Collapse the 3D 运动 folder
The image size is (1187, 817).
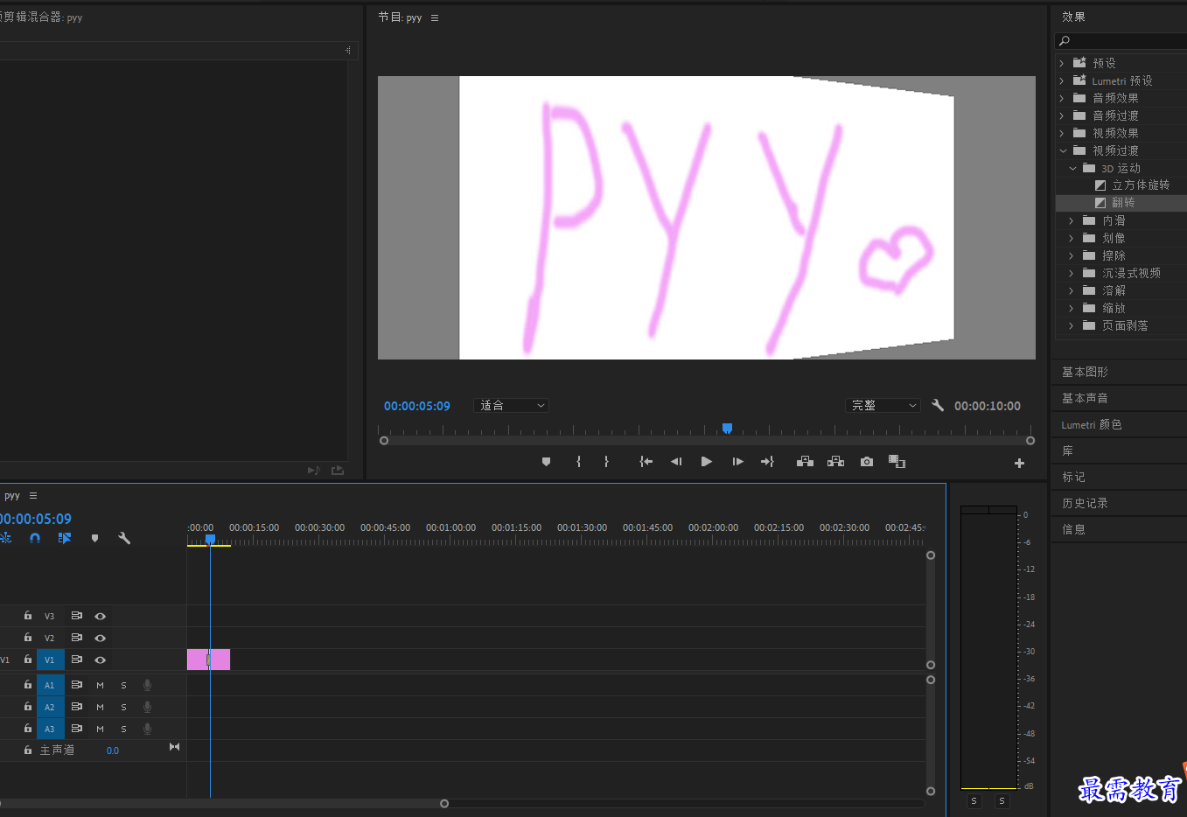[1072, 168]
